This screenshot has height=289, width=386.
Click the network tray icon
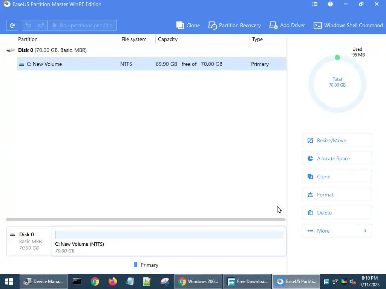coord(335,281)
